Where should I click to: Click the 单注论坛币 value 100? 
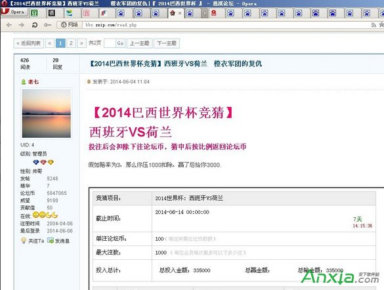(160, 239)
